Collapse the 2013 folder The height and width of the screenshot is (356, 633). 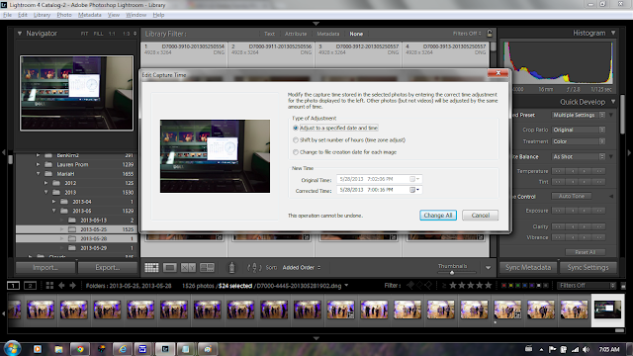tap(46, 192)
